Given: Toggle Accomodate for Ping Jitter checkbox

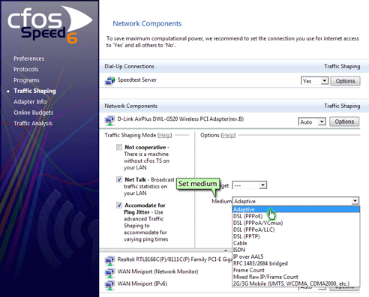Looking at the screenshot, I should coord(119,205).
